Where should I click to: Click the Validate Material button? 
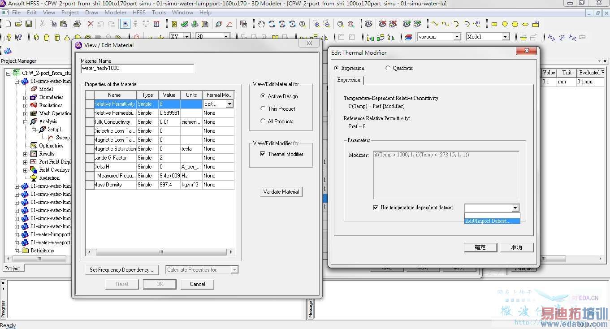(281, 192)
